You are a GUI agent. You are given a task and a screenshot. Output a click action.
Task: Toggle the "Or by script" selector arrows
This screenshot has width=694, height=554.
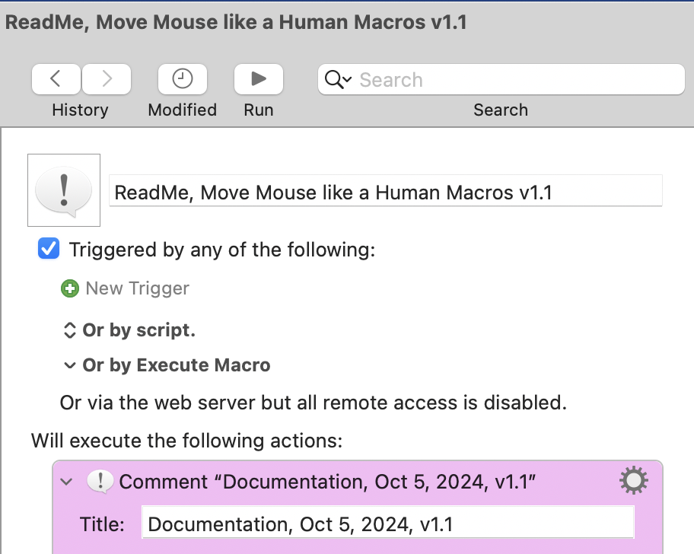69,331
